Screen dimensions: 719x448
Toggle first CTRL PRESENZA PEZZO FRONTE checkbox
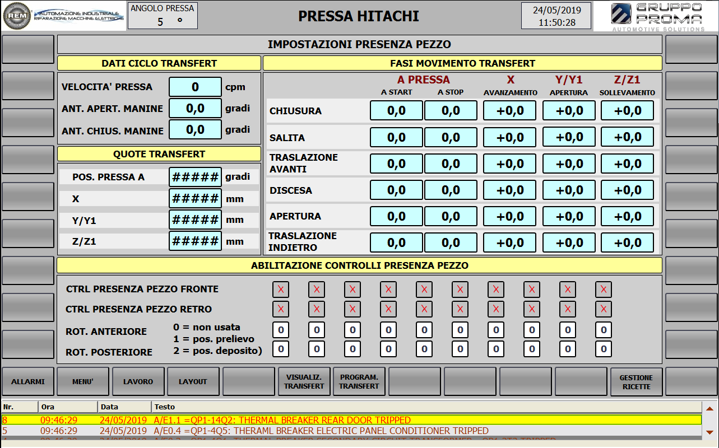pyautogui.click(x=281, y=290)
